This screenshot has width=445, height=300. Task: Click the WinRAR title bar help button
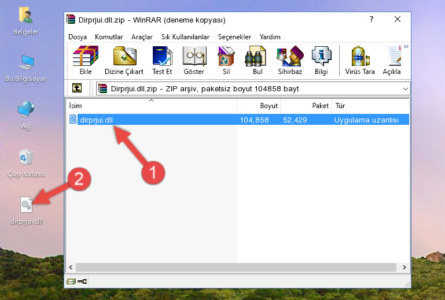[x=372, y=19]
